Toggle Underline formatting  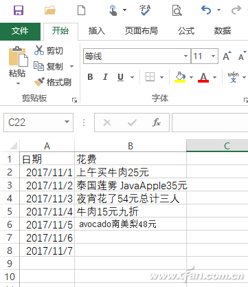tap(120, 77)
